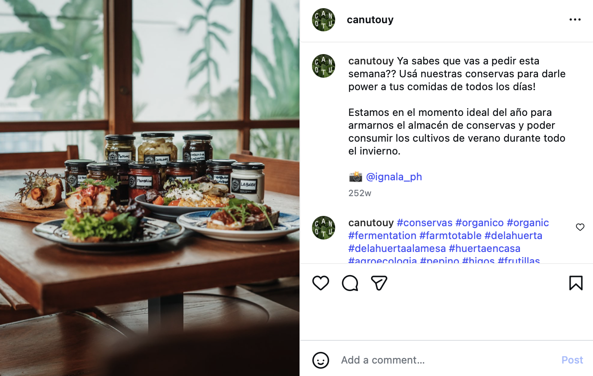Open the @ignala_ph profile mention
The width and height of the screenshot is (593, 376).
[x=394, y=176]
